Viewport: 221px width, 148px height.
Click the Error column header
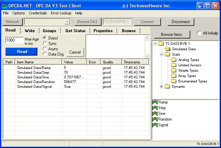click(x=94, y=62)
